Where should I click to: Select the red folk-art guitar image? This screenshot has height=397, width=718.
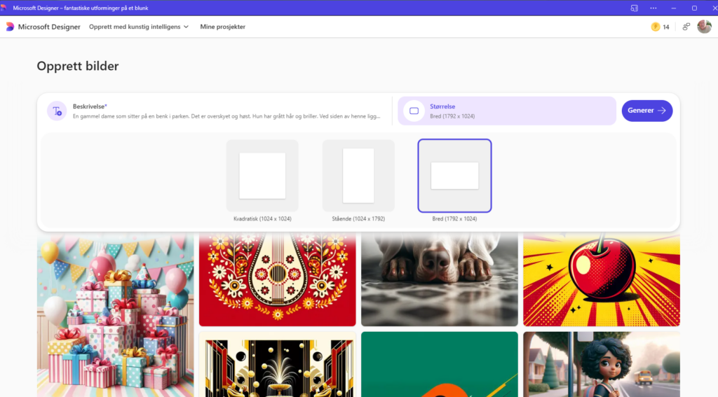coord(277,280)
